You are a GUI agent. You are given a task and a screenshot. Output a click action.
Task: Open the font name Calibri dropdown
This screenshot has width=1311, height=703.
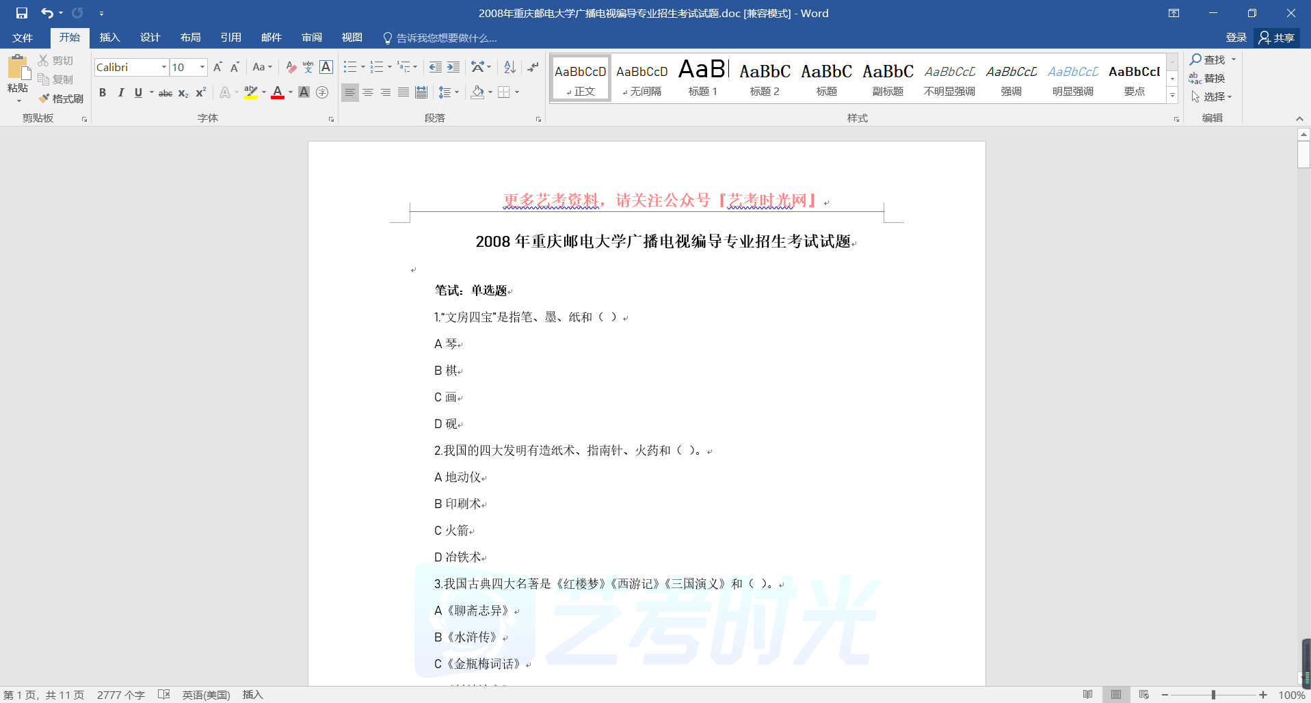(x=163, y=67)
